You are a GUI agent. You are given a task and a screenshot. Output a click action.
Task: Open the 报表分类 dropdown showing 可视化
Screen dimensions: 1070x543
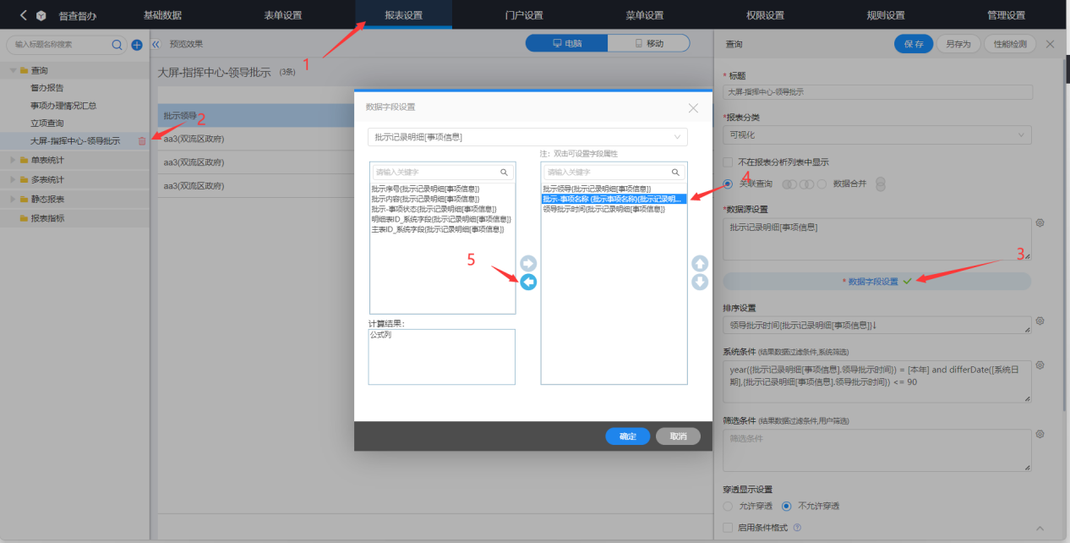click(x=876, y=134)
